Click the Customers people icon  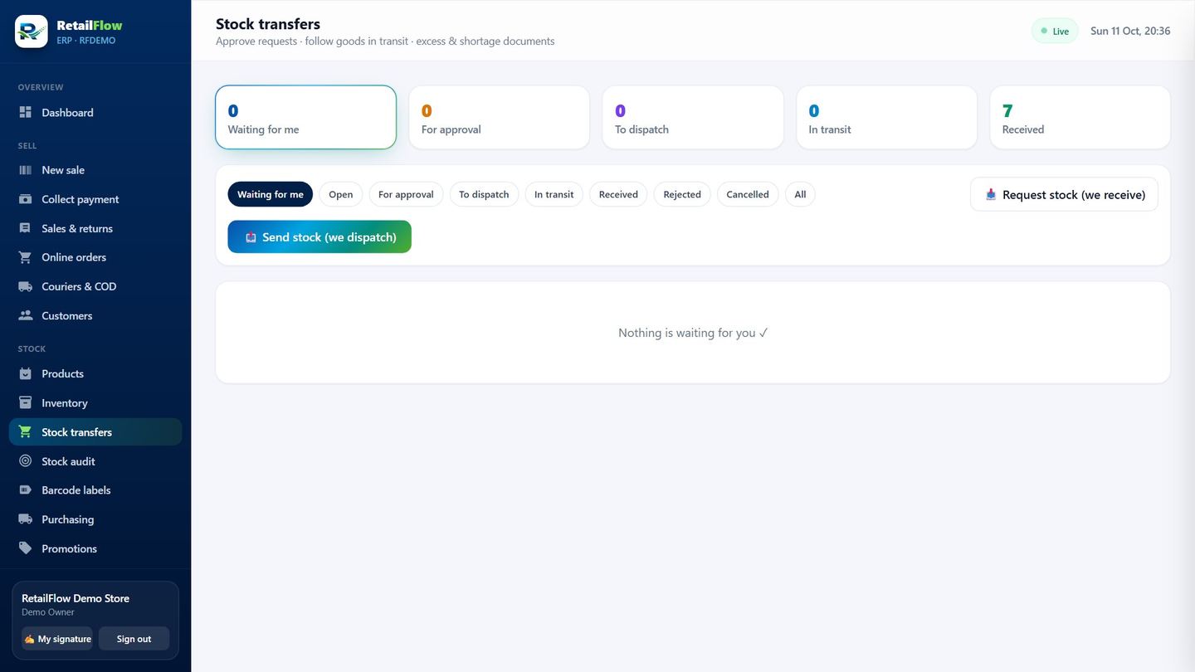[25, 315]
